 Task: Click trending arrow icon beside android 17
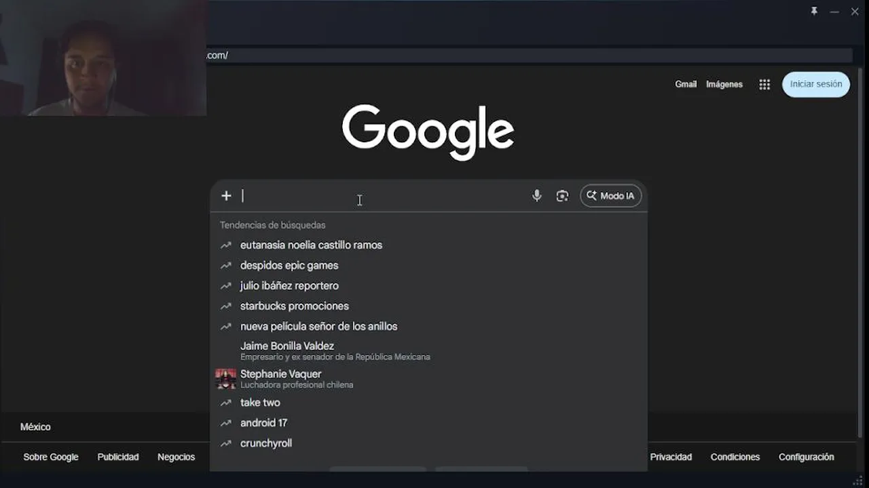click(225, 423)
